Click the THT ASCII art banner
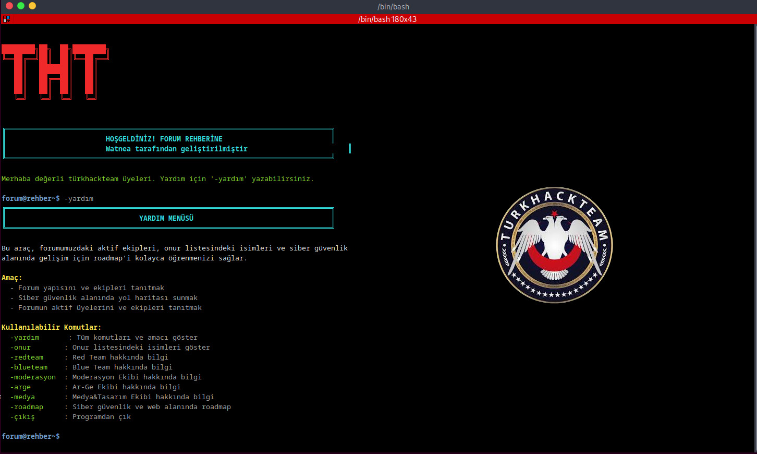 click(x=55, y=71)
